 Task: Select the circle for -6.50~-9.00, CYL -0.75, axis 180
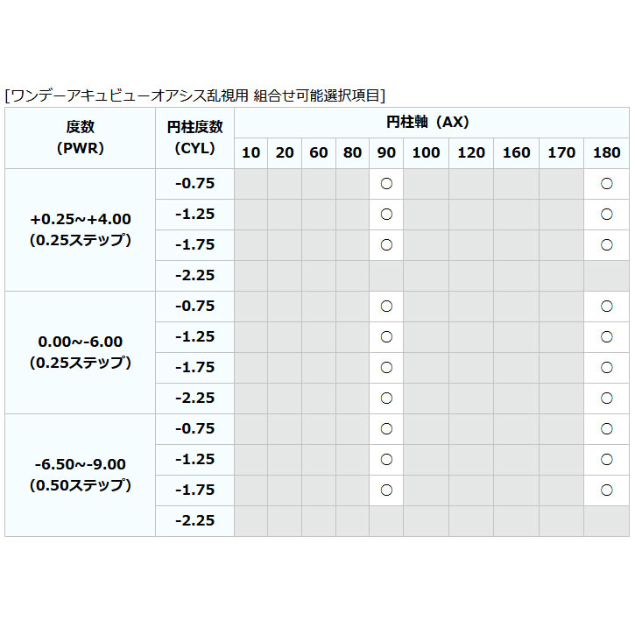[606, 429]
